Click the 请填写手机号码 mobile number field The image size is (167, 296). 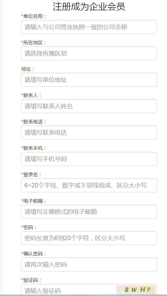[89, 159]
